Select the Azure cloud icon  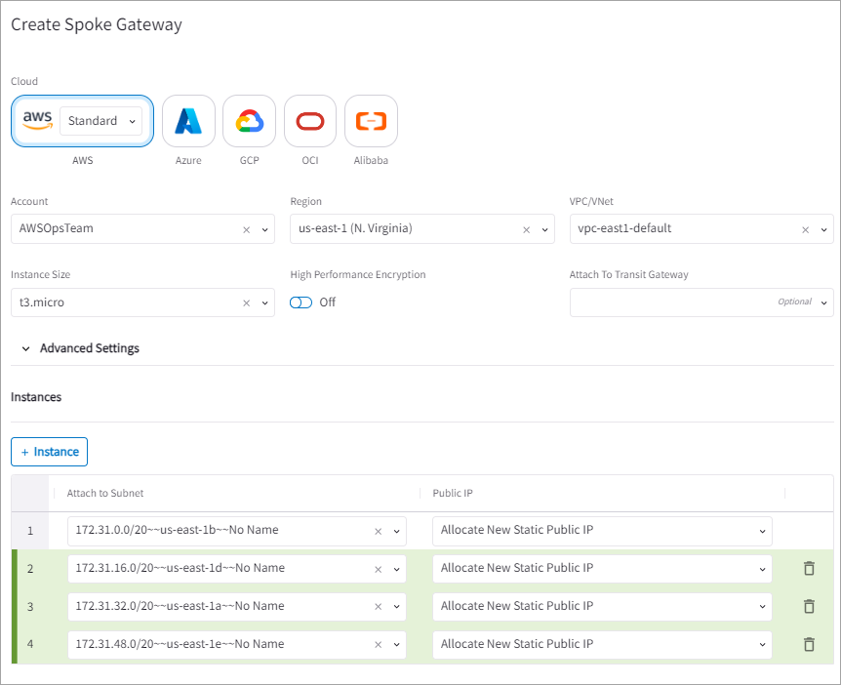(188, 121)
